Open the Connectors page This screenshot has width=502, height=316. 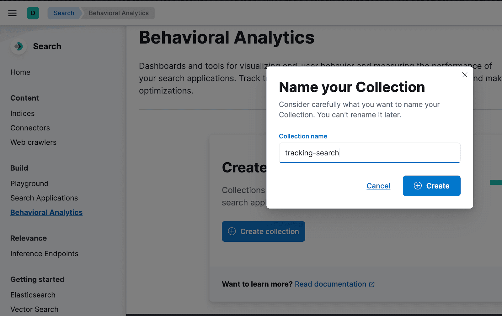(x=30, y=128)
